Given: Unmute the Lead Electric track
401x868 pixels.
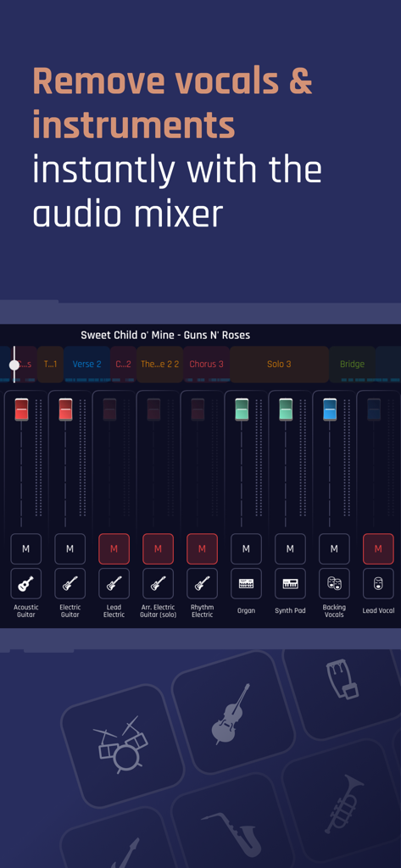Looking at the screenshot, I should 114,548.
